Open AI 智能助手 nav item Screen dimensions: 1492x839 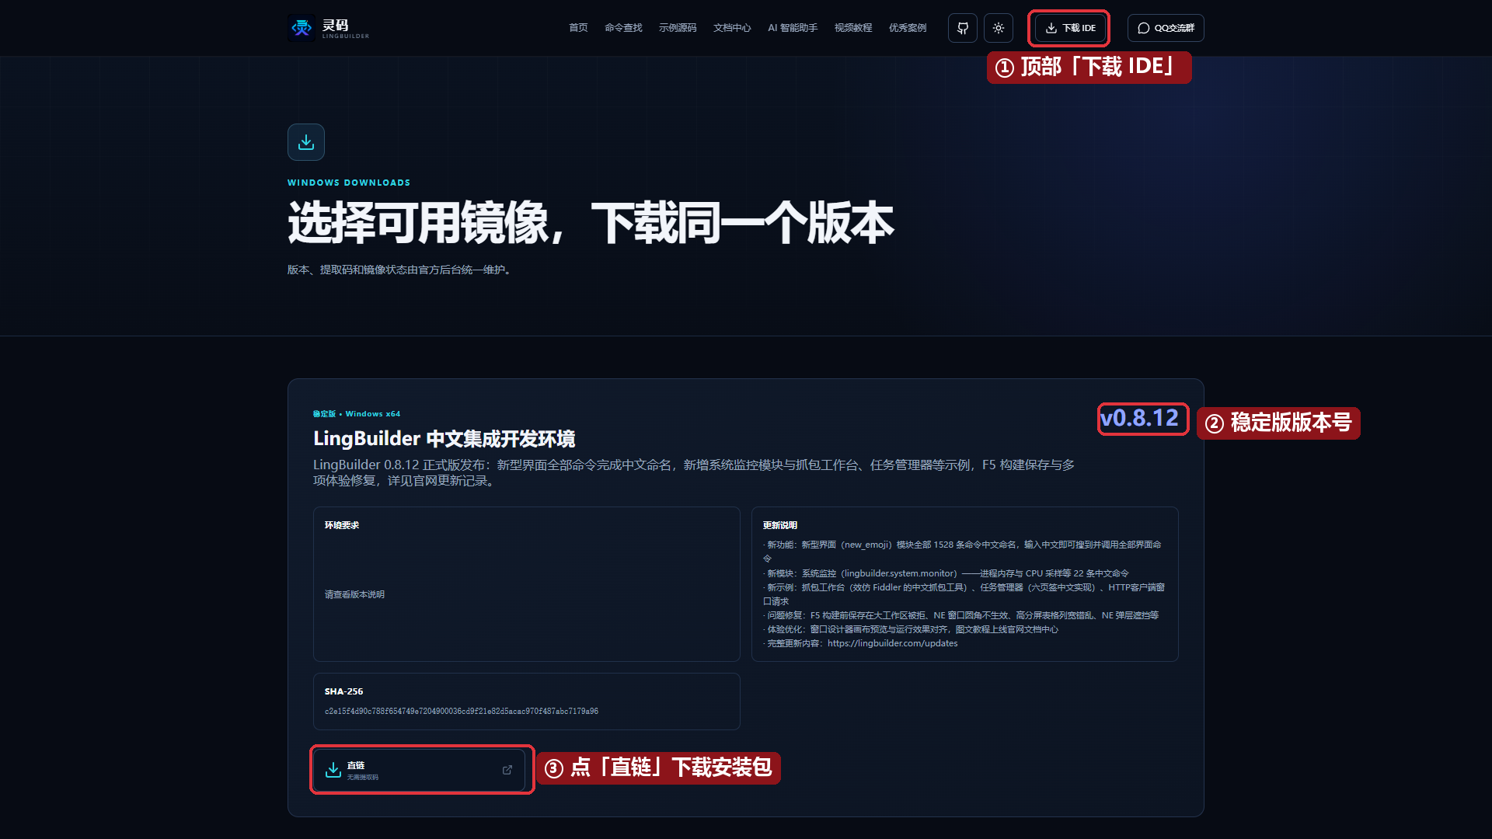pyautogui.click(x=793, y=28)
